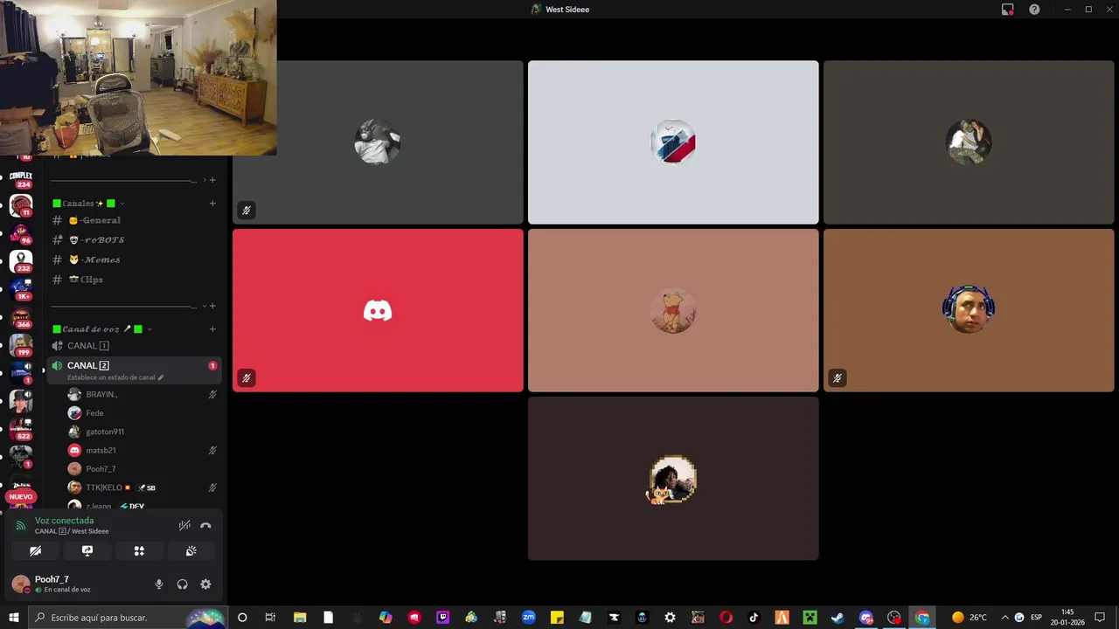The width and height of the screenshot is (1119, 629).
Task: Select TTK|KELO in voice member list
Action: [142, 487]
